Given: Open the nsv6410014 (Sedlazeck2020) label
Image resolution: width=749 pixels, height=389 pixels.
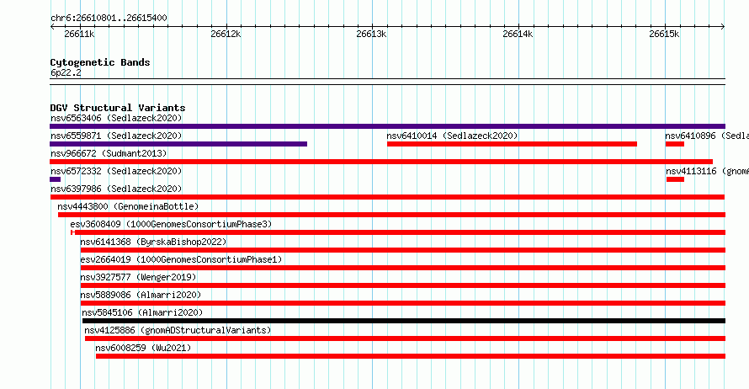Looking at the screenshot, I should coord(452,136).
